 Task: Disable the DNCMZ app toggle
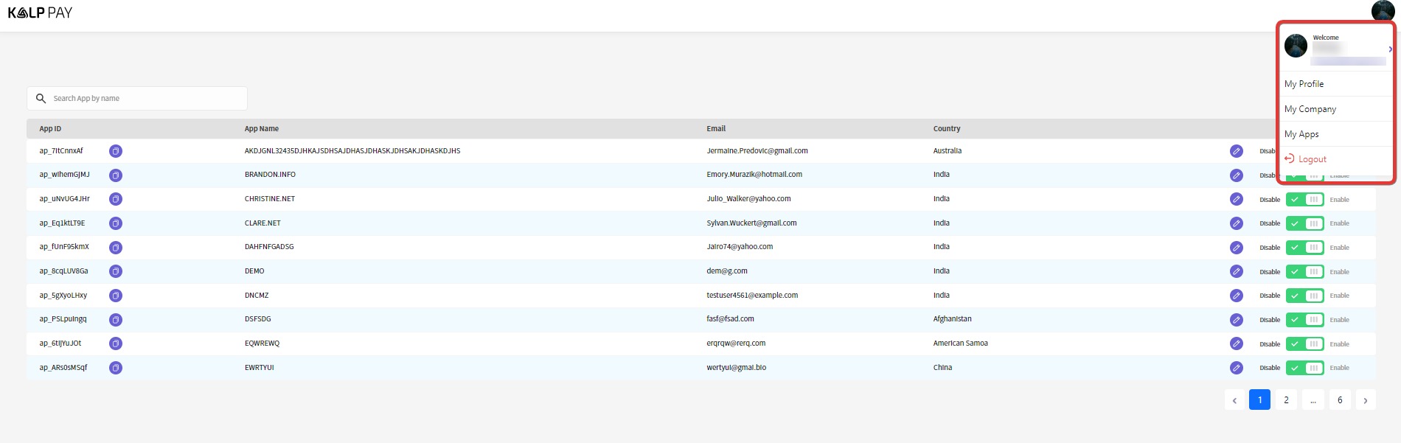pyautogui.click(x=1304, y=296)
